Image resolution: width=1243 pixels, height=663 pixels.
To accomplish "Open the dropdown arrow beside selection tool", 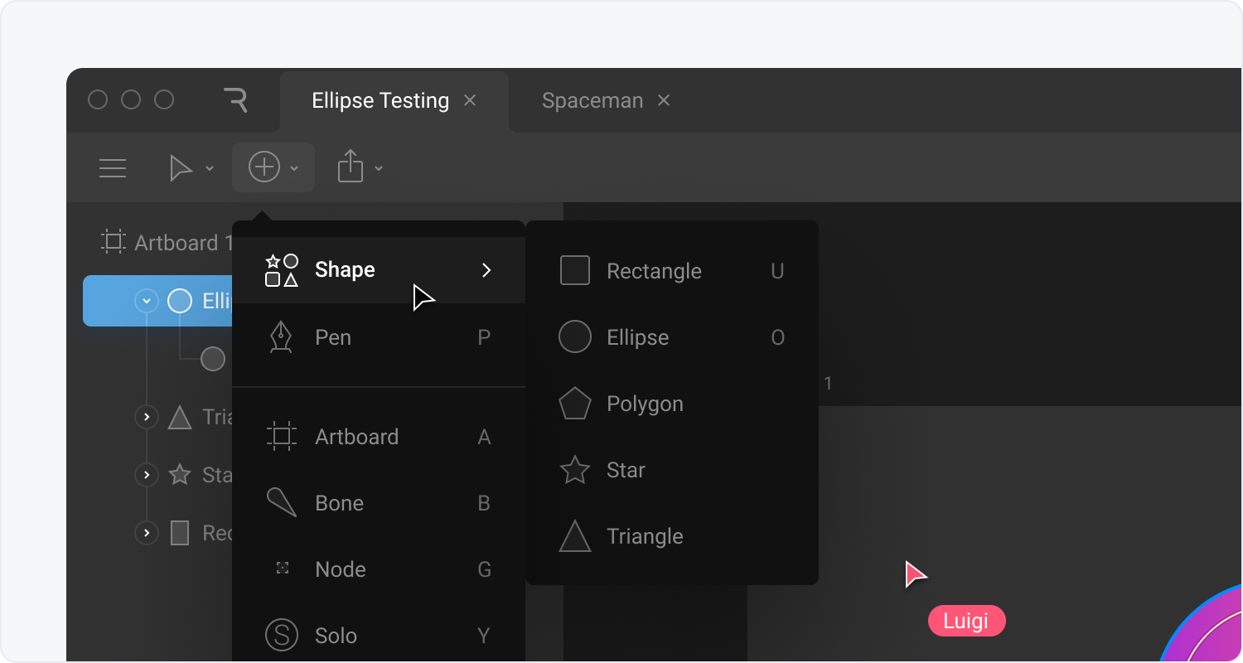I will [210, 169].
